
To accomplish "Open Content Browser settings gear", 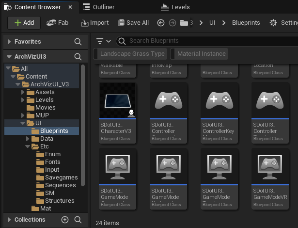I will pyautogui.click(x=273, y=23).
